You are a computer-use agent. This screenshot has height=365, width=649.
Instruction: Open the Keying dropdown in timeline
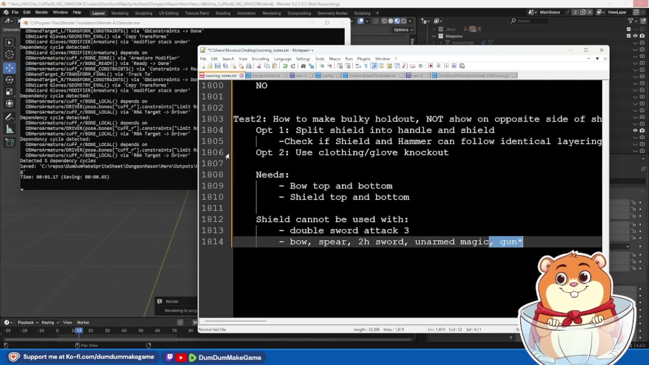[49, 322]
